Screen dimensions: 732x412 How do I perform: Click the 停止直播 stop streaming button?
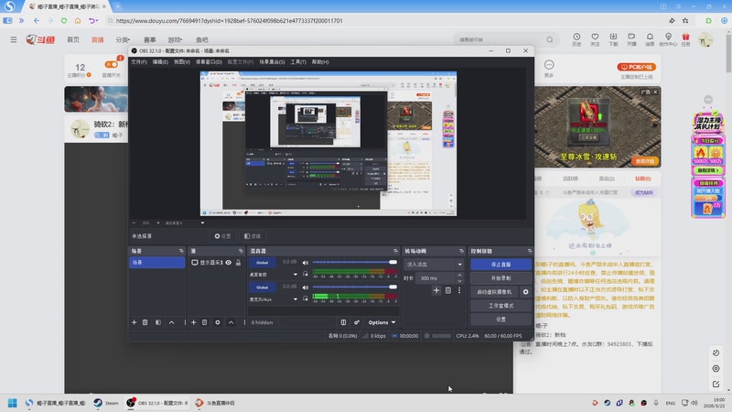(501, 264)
